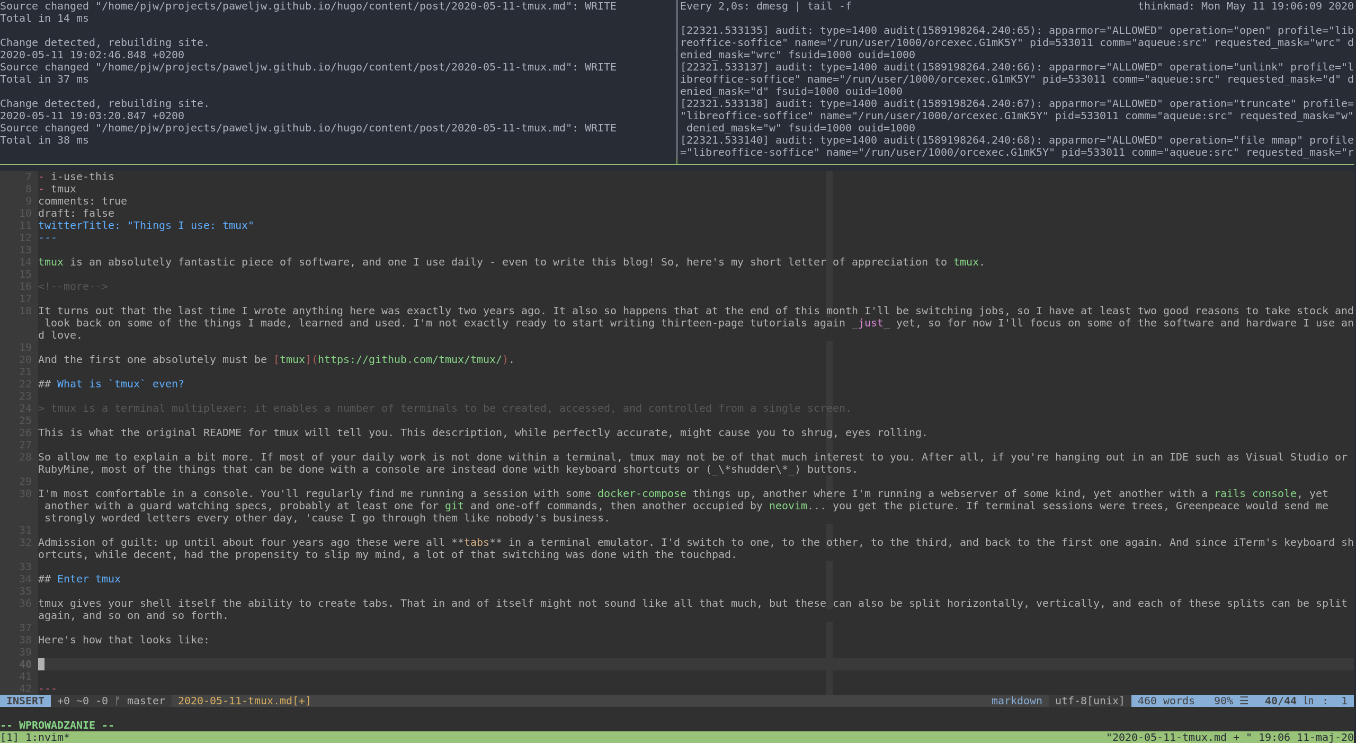Click the red --- on line 42
Viewport: 1356px width, 743px height.
click(x=48, y=688)
